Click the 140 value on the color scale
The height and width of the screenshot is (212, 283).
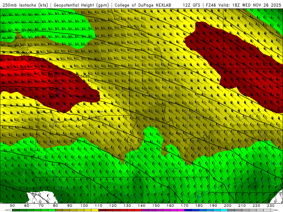tap(141, 206)
